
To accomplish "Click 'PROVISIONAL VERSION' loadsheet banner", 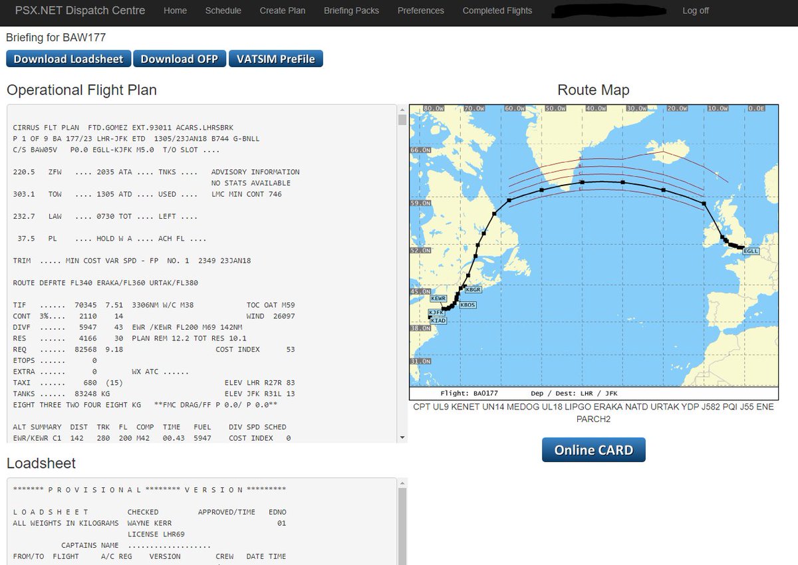I will click(150, 490).
